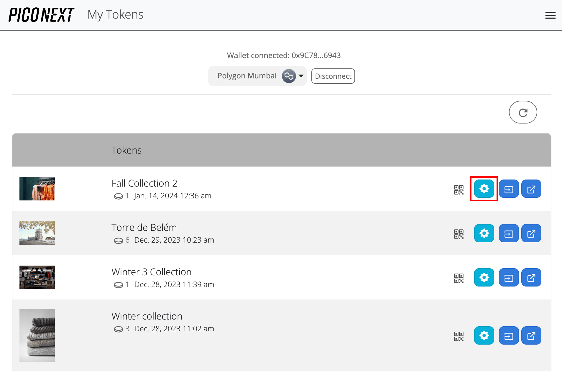Refresh the token list
The width and height of the screenshot is (562, 372).
coord(523,112)
